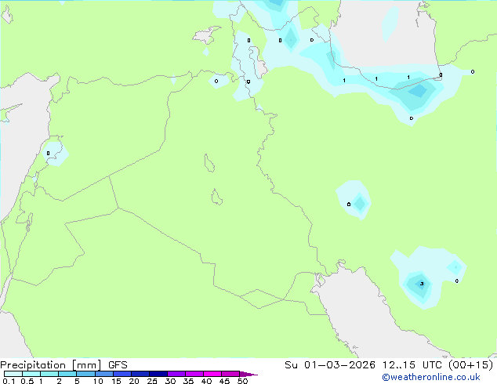Click the date 'Su 01-03-2026'

330,365
